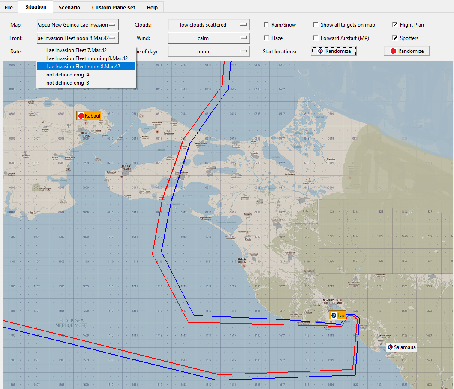The image size is (454, 389).
Task: Enable Forward Airstart (MP) option
Action: click(x=316, y=38)
